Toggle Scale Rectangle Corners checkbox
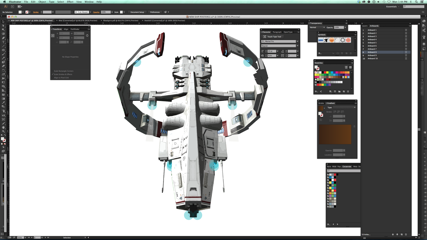This screenshot has height=240, width=427. tap(53, 71)
